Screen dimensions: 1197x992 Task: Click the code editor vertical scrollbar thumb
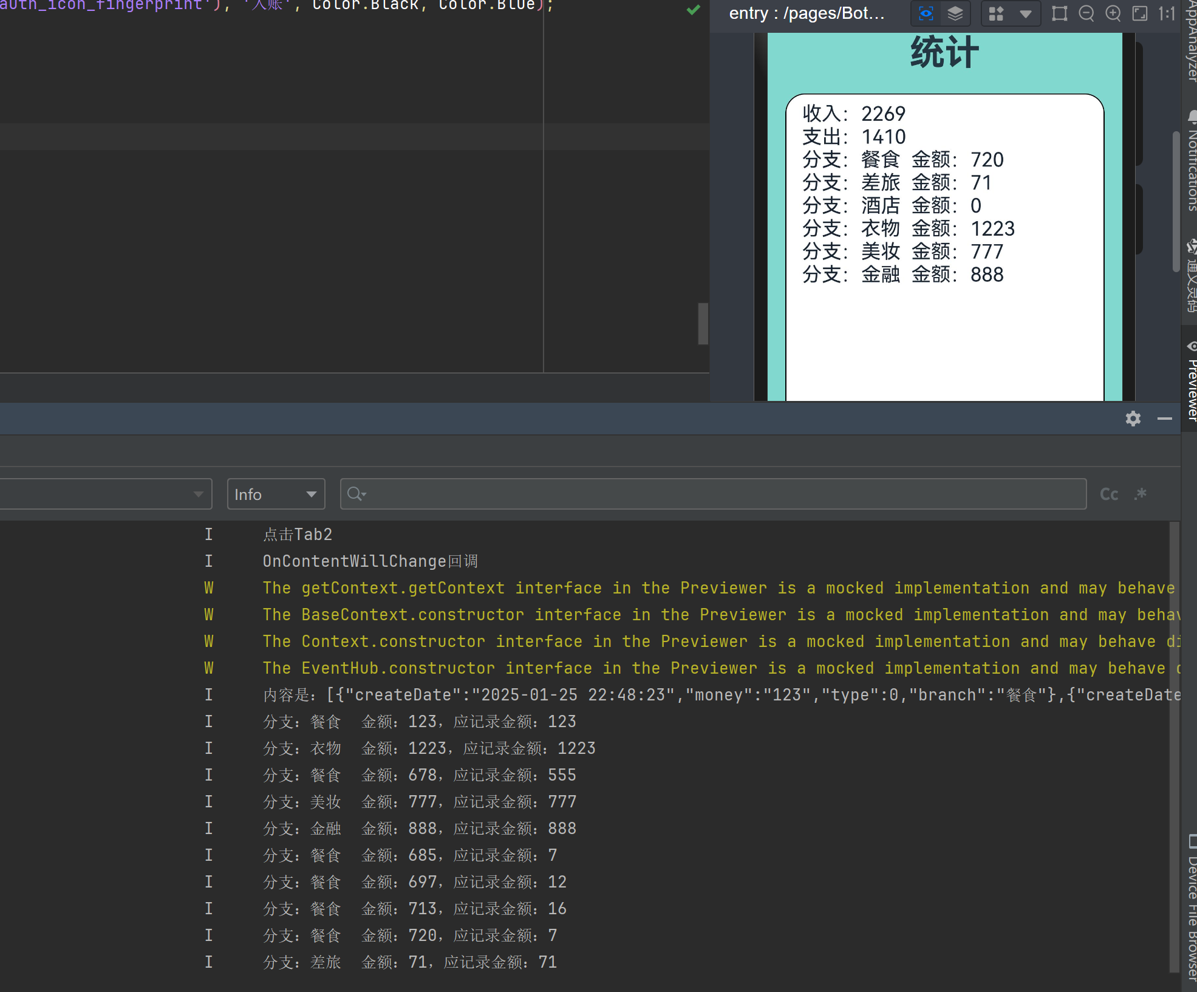(703, 324)
